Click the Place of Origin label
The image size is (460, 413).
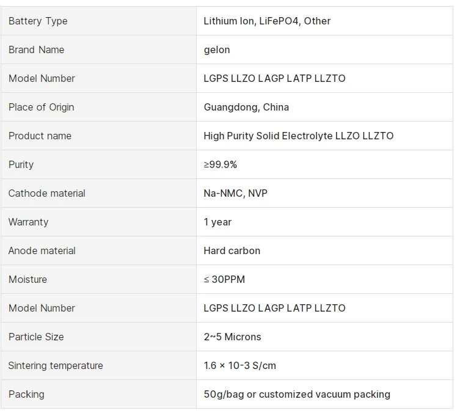point(41,107)
